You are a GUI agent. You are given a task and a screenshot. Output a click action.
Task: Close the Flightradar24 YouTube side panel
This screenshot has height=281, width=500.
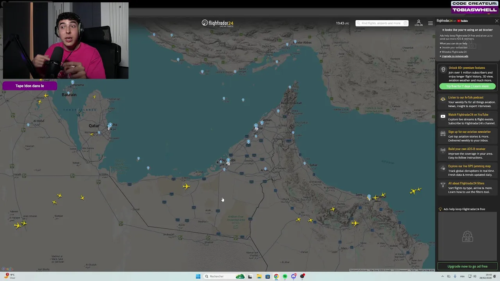coord(496,21)
